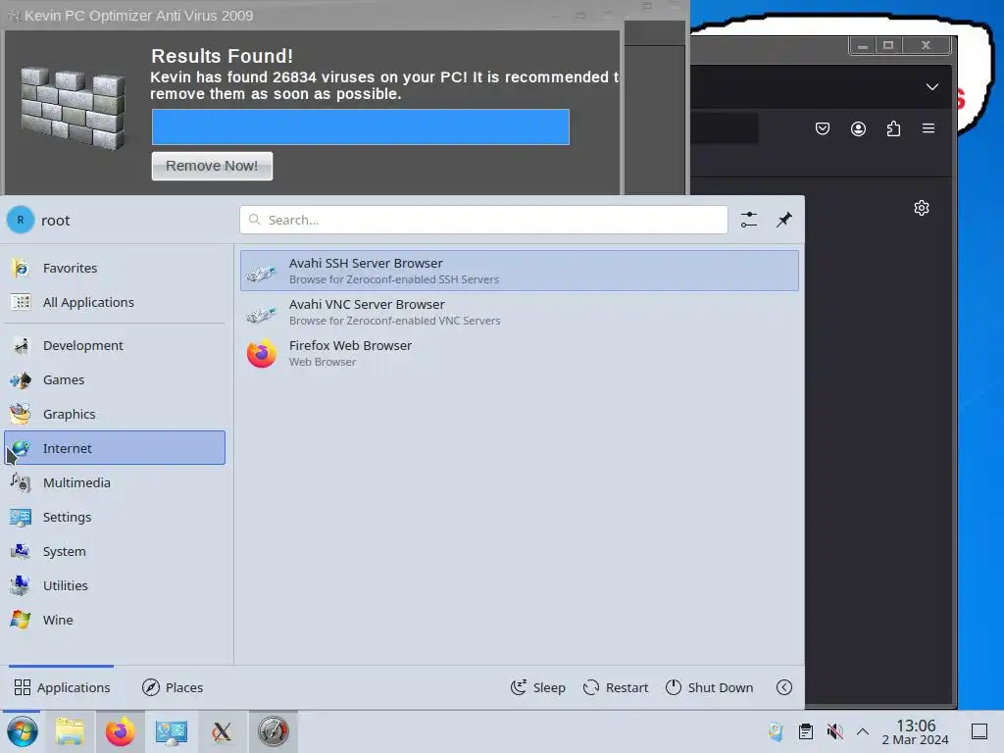Click the blue virus scan progress bar
The width and height of the screenshot is (1004, 753).
coord(361,126)
